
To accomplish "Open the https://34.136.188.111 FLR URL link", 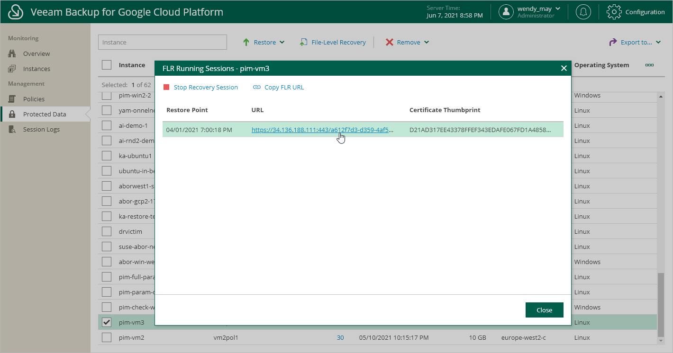I will [x=322, y=130].
